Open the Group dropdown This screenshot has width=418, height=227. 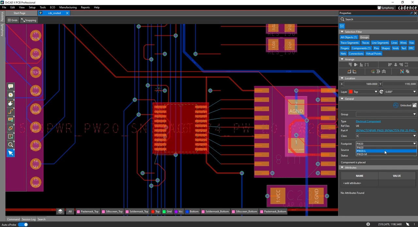[386, 114]
